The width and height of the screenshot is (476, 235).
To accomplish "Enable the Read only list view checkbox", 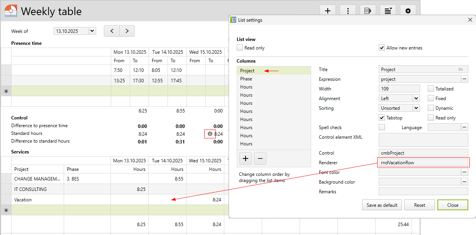I will (240, 48).
